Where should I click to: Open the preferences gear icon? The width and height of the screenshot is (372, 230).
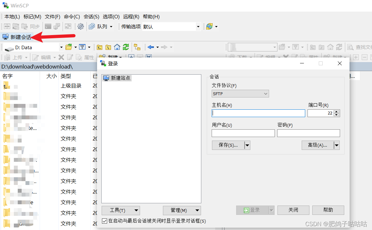click(81, 26)
